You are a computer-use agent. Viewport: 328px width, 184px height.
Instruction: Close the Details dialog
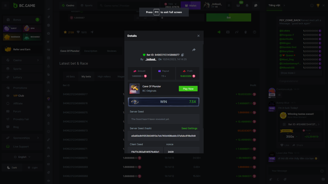click(x=198, y=36)
